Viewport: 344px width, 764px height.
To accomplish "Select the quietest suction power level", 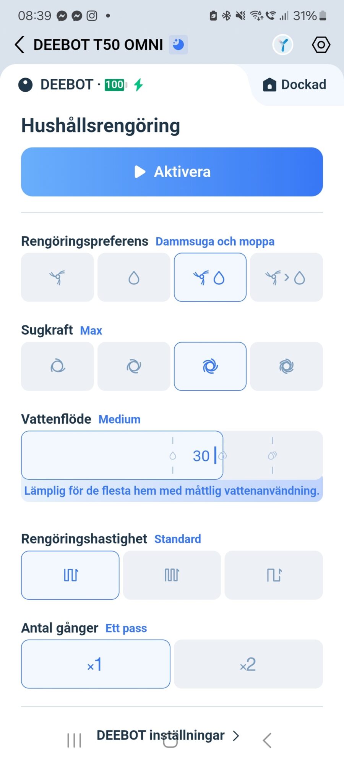I will pos(57,366).
